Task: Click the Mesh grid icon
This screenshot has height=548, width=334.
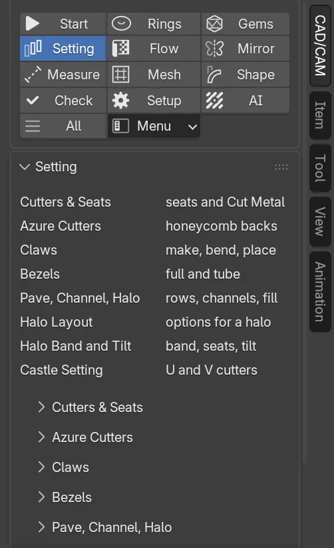Action: pyautogui.click(x=120, y=75)
